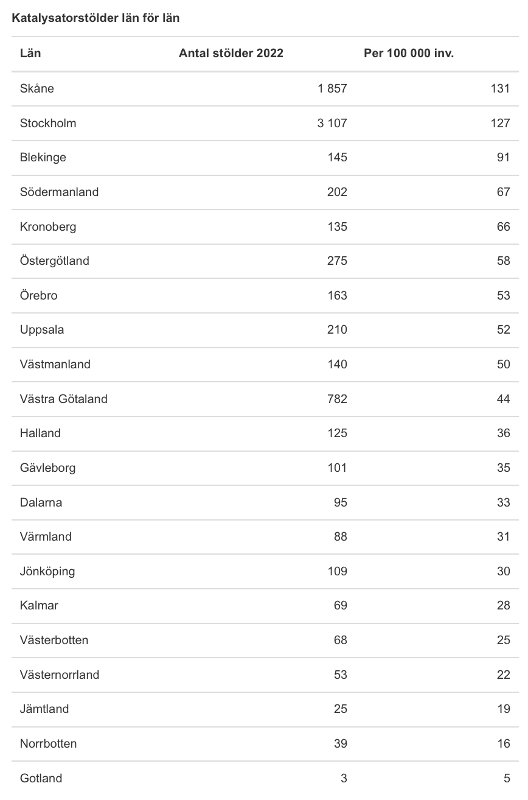Select the Södermanland county cell
The width and height of the screenshot is (528, 800).
[x=59, y=192]
